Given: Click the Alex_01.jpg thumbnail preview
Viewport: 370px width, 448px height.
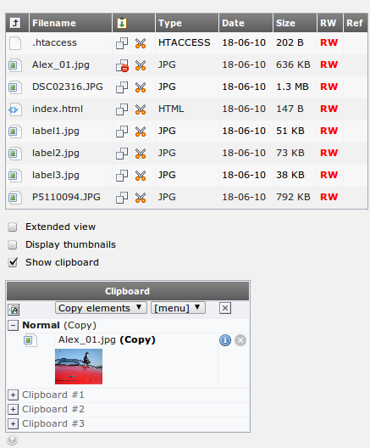Looking at the screenshot, I should [x=79, y=367].
